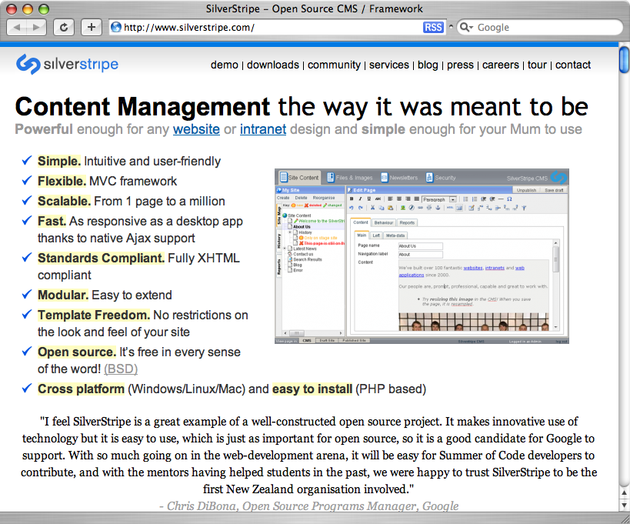Open the demo navigation link
Viewport: 630px width, 524px height.
[x=224, y=65]
